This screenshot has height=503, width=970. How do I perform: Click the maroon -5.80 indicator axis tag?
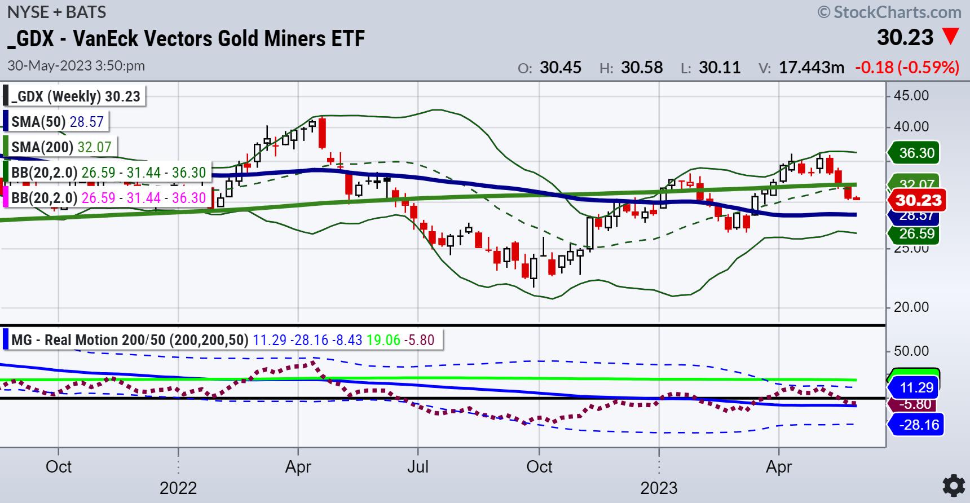click(x=914, y=404)
